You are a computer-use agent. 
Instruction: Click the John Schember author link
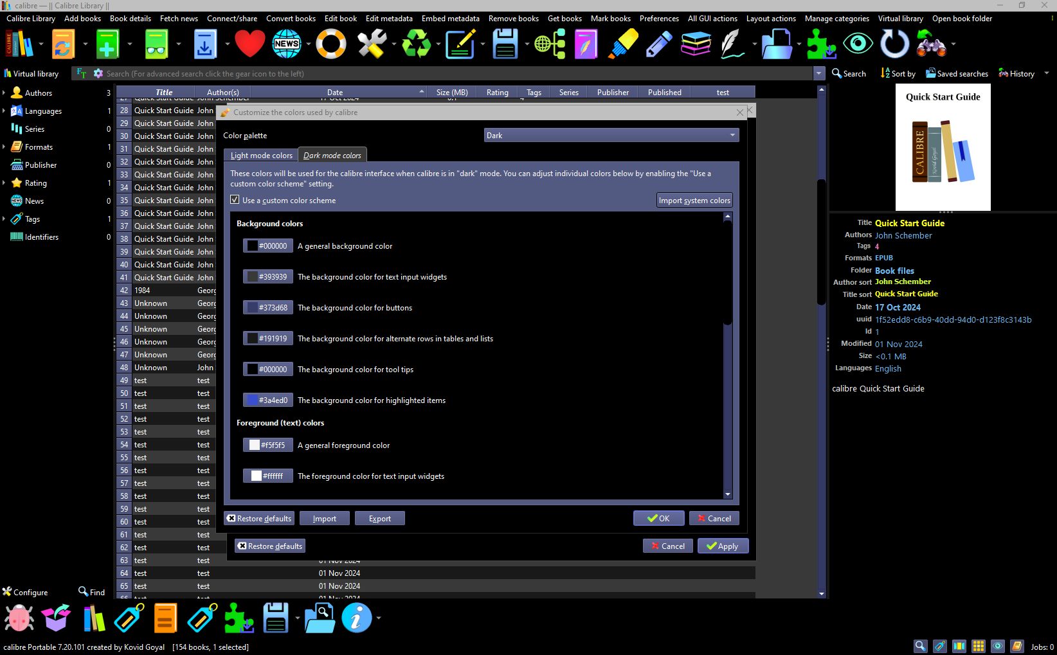coord(903,235)
